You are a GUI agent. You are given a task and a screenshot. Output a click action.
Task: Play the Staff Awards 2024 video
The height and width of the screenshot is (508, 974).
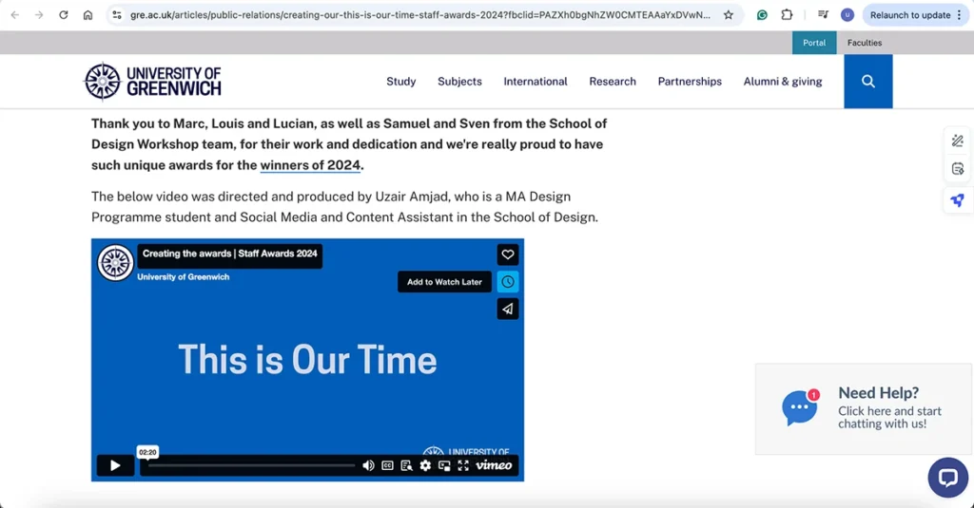(115, 465)
